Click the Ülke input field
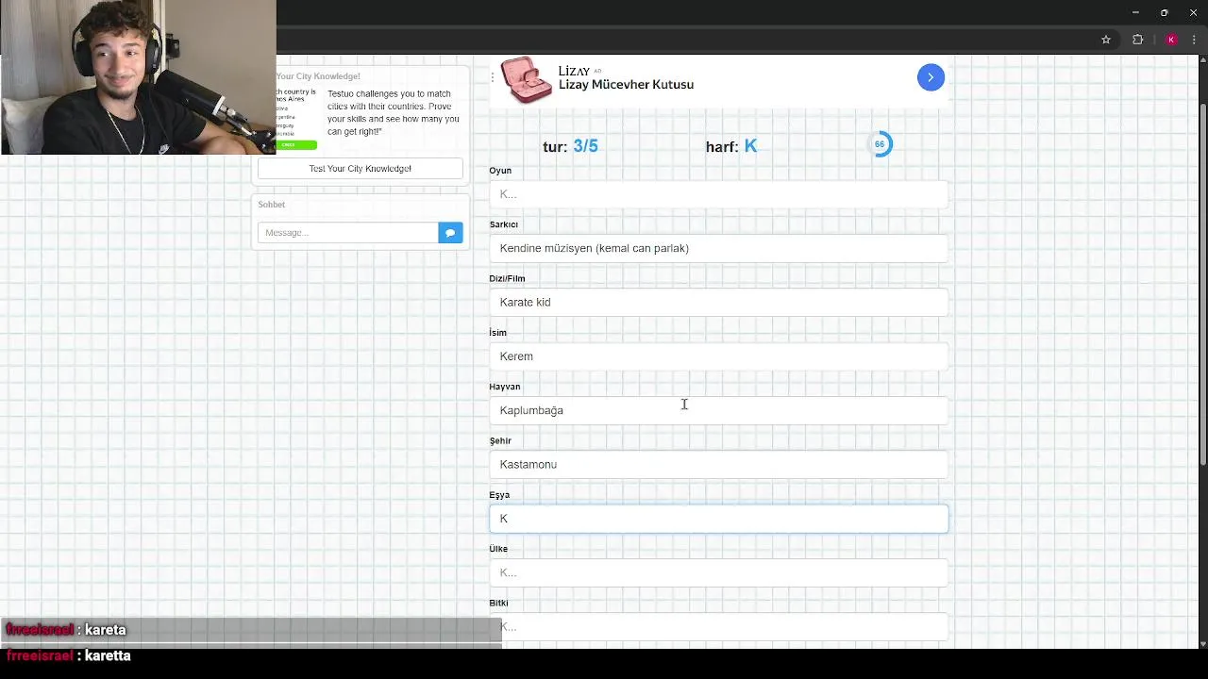The width and height of the screenshot is (1208, 679). [718, 572]
